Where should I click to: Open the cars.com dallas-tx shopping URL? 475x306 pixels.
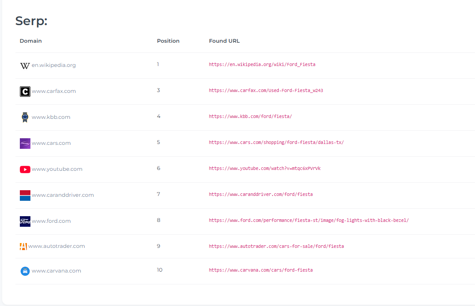pos(276,142)
